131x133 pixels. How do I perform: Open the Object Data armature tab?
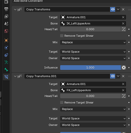[x=6, y=63]
